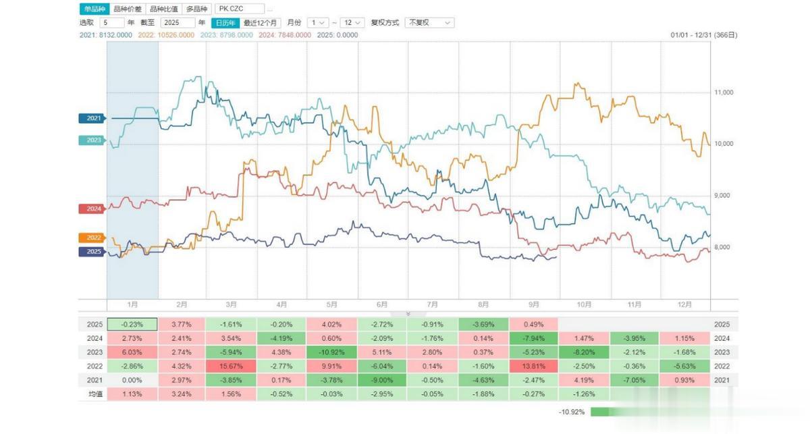Click the 2025 series label tag
Viewport: 810px width, 434px height.
pyautogui.click(x=91, y=252)
